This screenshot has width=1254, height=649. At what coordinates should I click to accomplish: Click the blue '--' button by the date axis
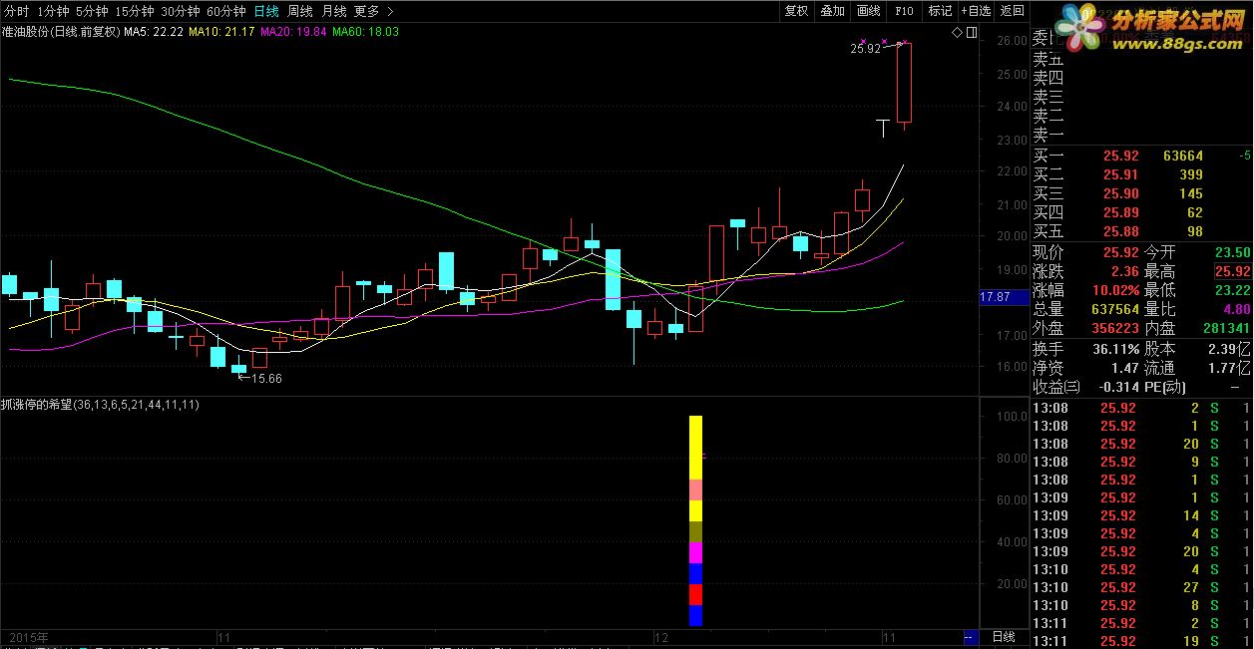pos(969,636)
